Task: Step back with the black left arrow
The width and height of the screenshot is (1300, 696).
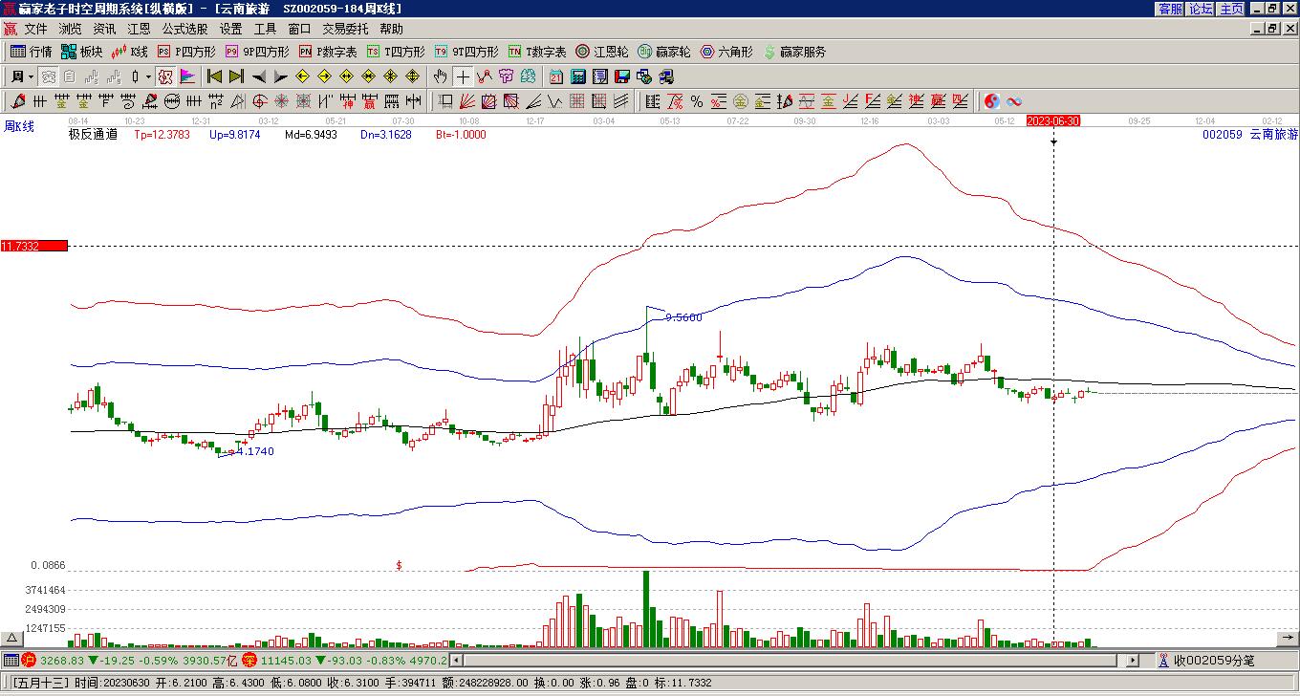Action: 259,76
